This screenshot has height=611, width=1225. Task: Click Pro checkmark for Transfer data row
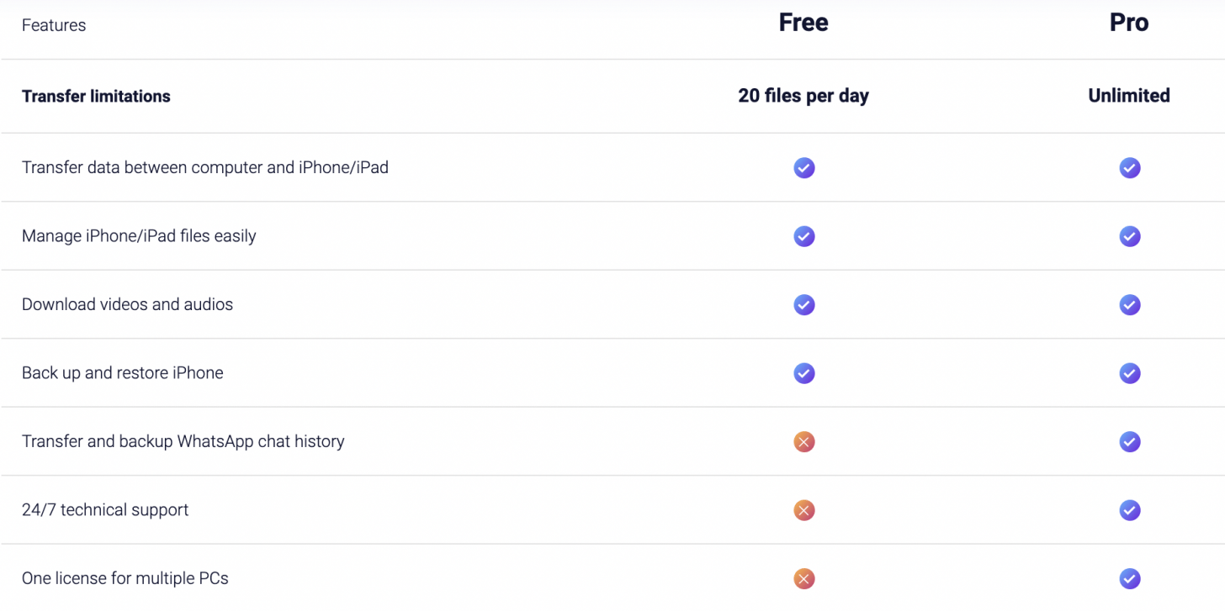1129,168
